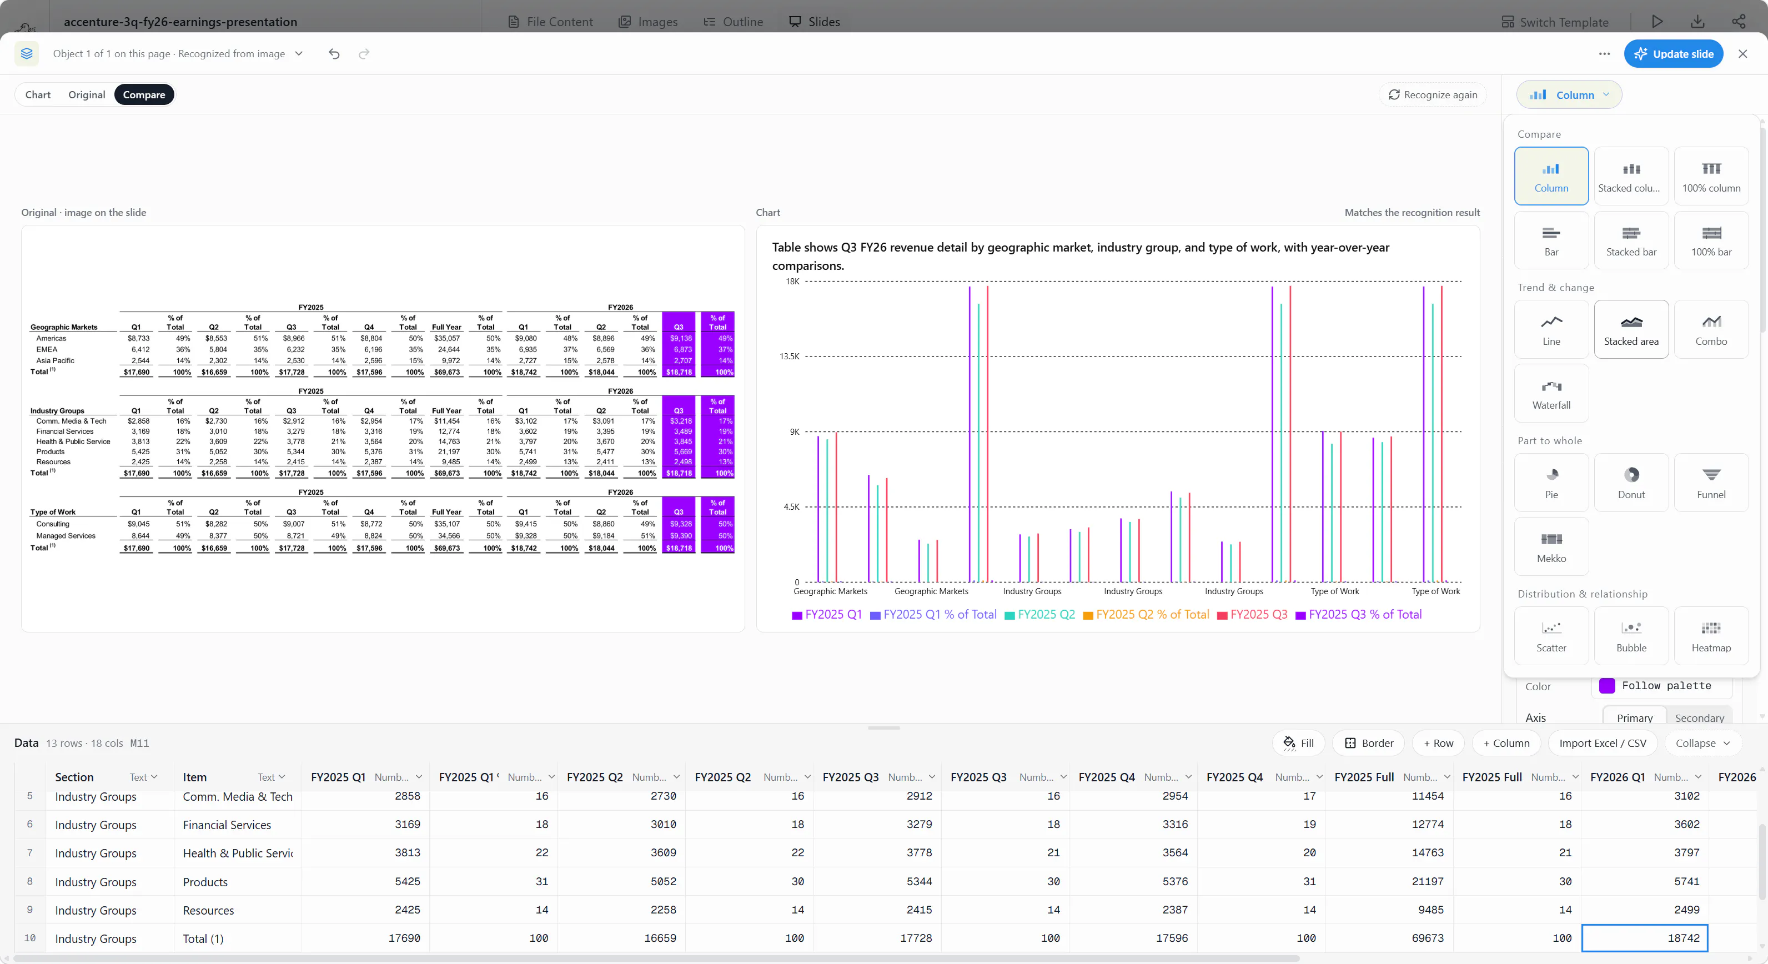Screen dimensions: 1768x964
Task: Set axis to Primary
Action: (x=1634, y=717)
